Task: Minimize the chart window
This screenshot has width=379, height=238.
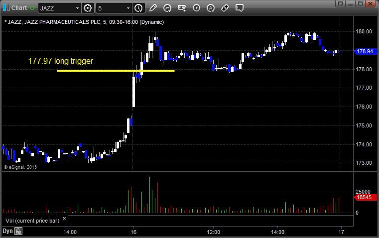Action: tap(351, 3)
